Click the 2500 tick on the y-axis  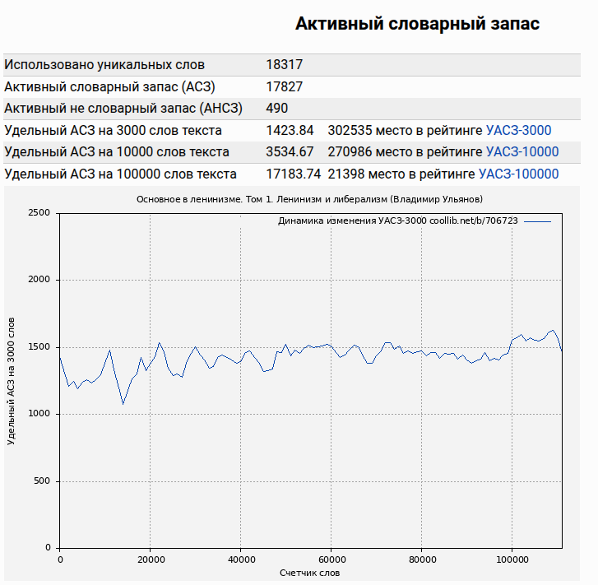coord(39,213)
